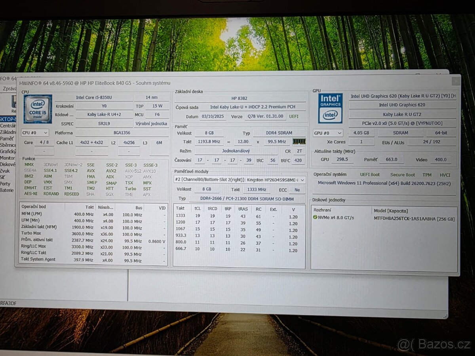
Task: Click the EUs / ALUs value 24 / 192
Action: point(431,142)
